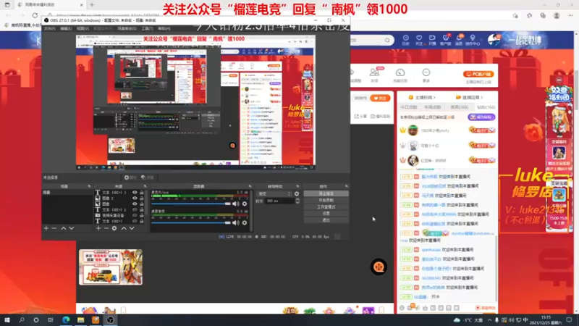Expand 直播回看 with its arrow
Image resolution: width=579 pixels, height=326 pixels.
[482, 98]
